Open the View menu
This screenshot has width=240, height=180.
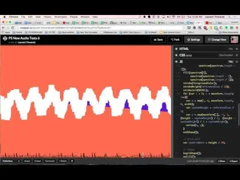click(x=38, y=17)
